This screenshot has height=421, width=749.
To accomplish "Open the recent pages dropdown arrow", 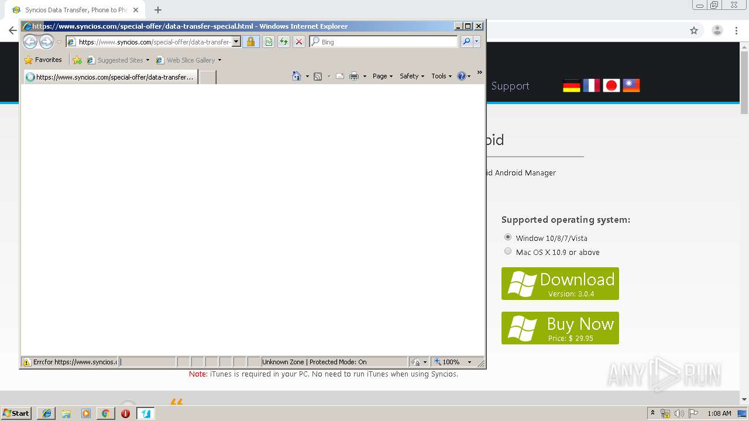I will [59, 42].
